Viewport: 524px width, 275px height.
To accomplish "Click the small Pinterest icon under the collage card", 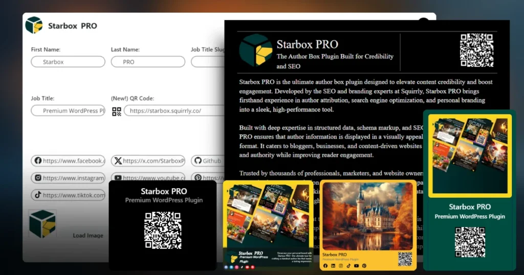I will [x=253, y=267].
